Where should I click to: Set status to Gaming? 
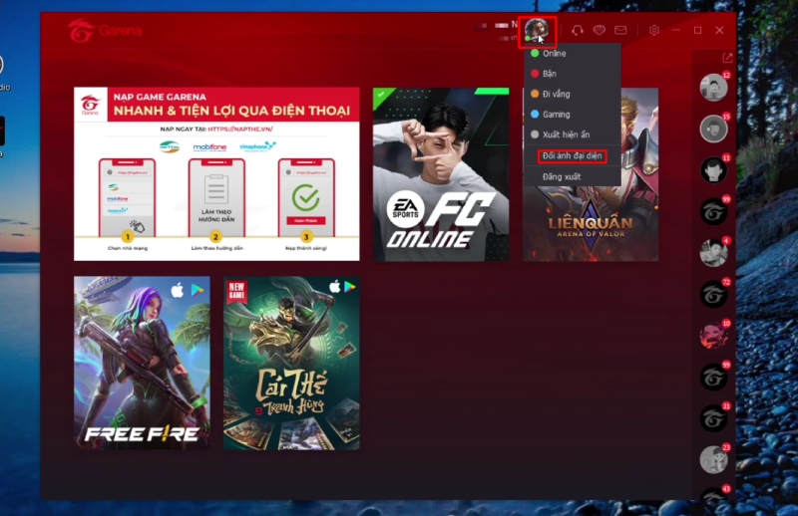(x=573, y=115)
